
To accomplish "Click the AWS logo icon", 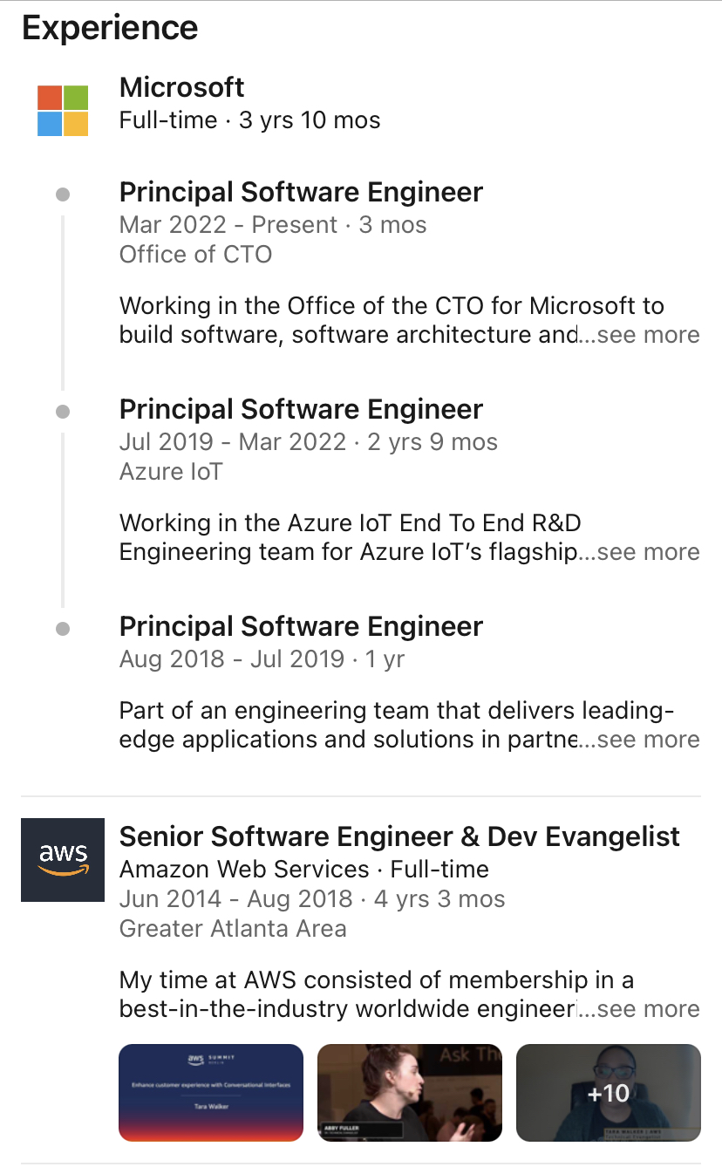I will (x=63, y=860).
